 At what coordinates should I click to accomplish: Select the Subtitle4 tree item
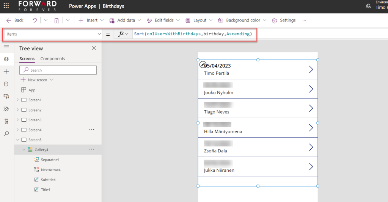(48, 180)
